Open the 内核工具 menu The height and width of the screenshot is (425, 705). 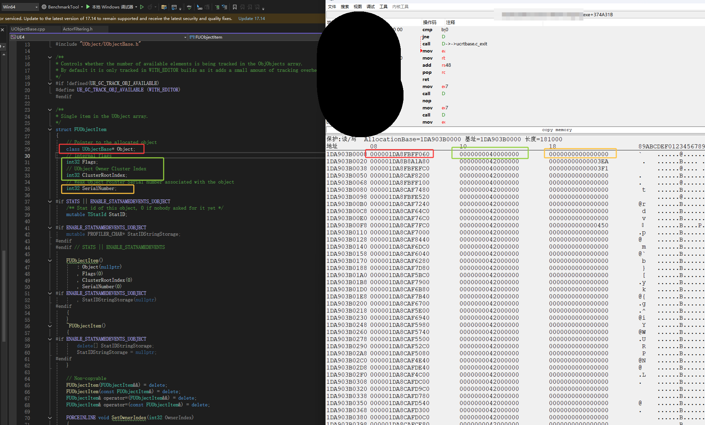(400, 7)
